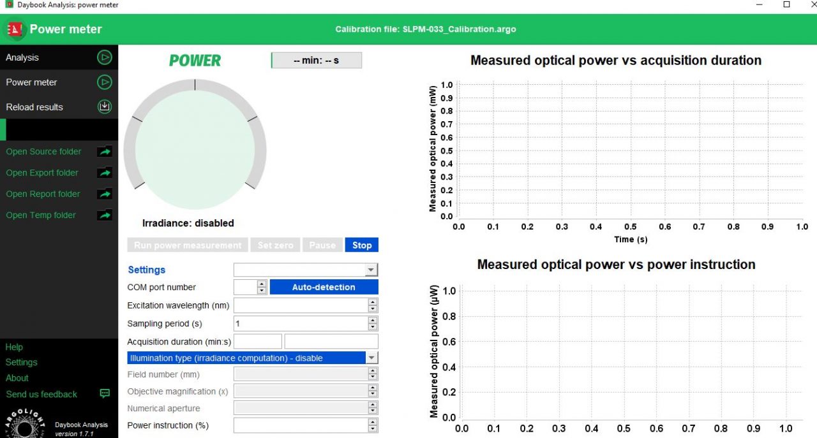The height and width of the screenshot is (438, 817).
Task: Click the Reload results download icon
Action: coord(104,106)
